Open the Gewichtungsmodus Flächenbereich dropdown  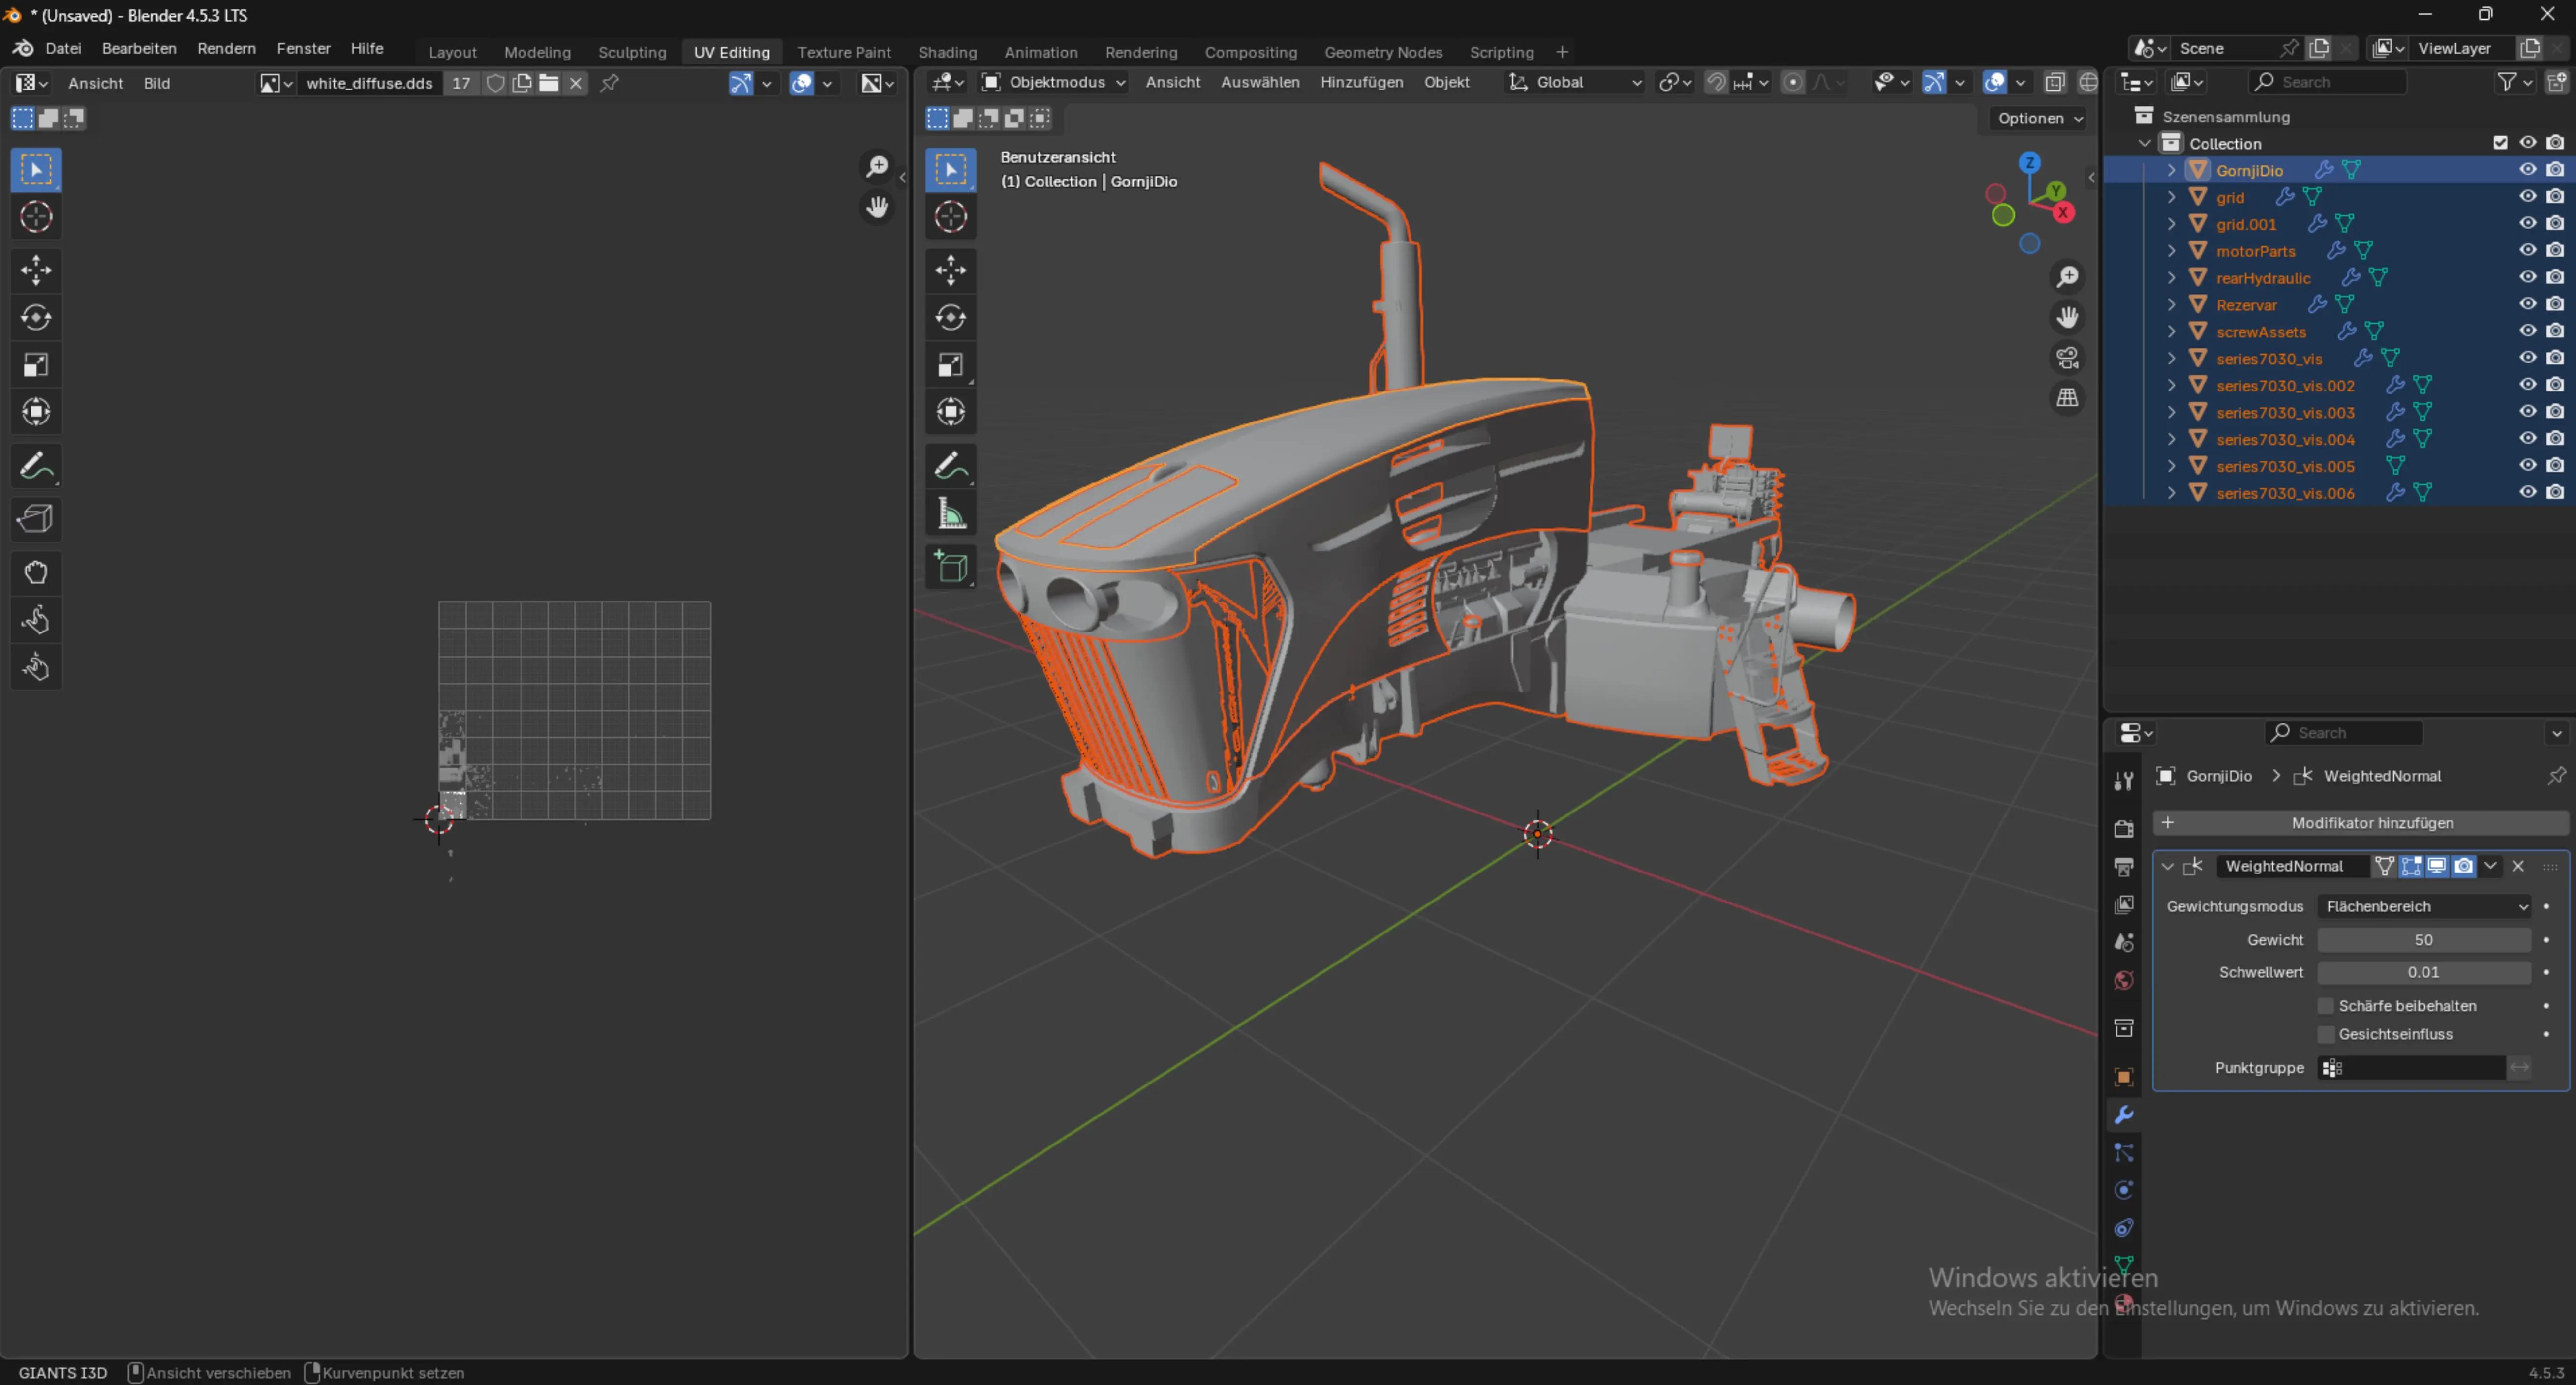[2424, 906]
